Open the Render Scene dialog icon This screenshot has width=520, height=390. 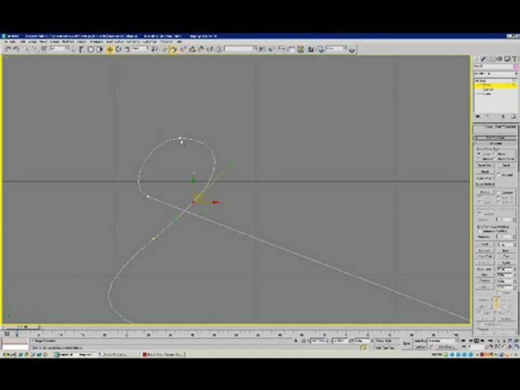(321, 49)
